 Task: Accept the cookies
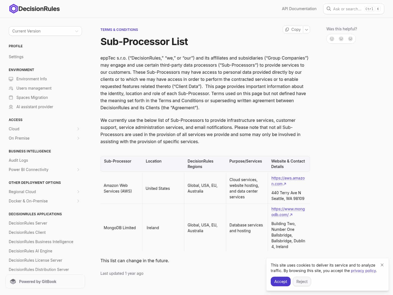tap(281, 282)
